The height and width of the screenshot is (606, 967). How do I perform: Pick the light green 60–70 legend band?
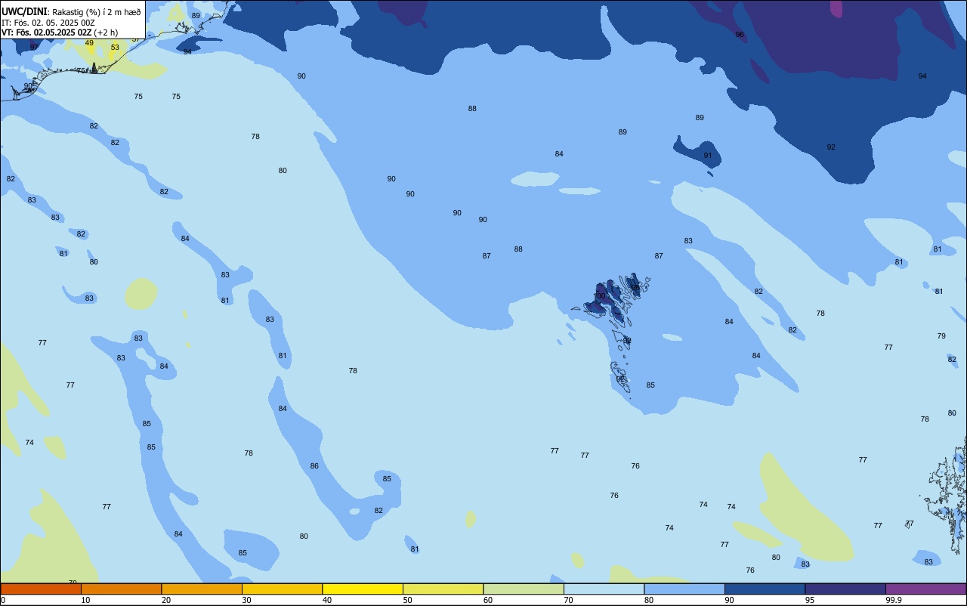[x=524, y=589]
